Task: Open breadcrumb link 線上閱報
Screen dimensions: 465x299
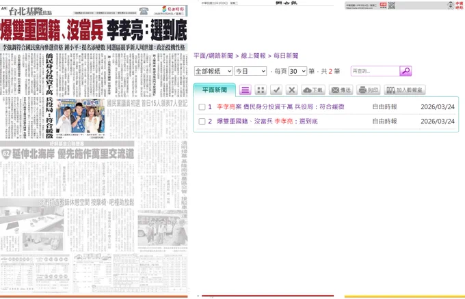Action: 253,56
